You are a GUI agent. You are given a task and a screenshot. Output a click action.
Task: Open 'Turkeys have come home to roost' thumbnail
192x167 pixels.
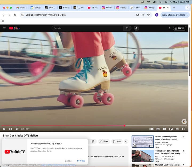click(143, 156)
